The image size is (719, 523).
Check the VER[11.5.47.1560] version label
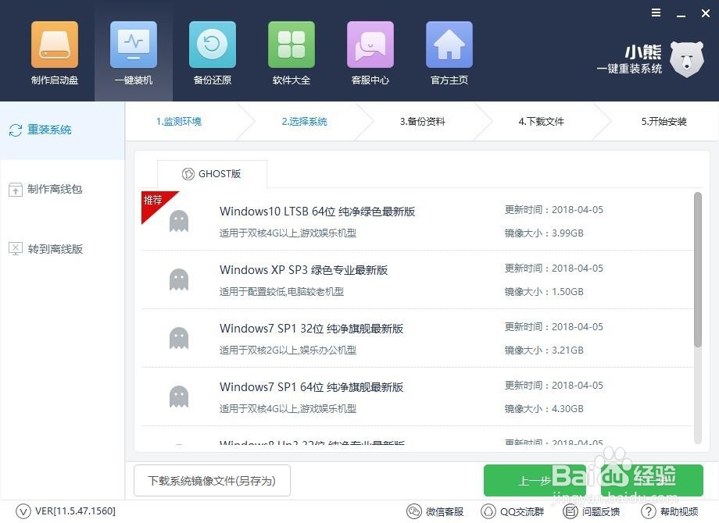point(64,511)
